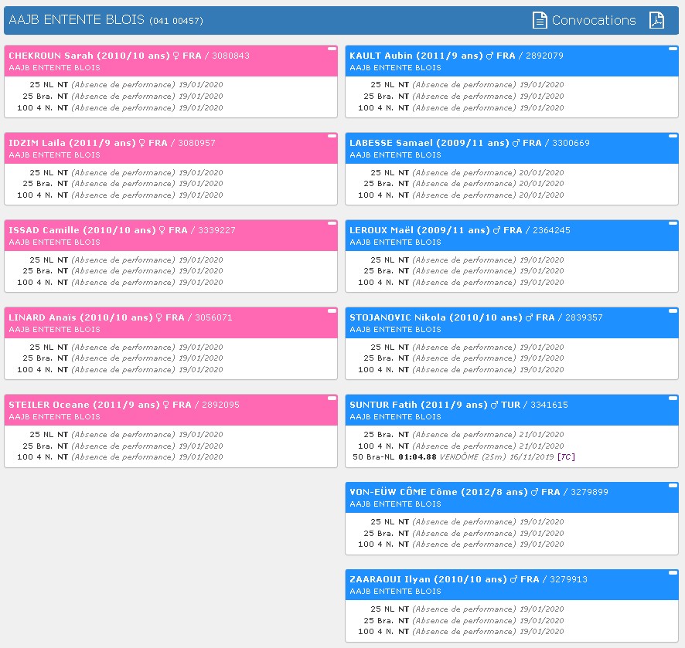Click the 100 4 N. event in CHEKROUN Sarah card

click(35, 107)
